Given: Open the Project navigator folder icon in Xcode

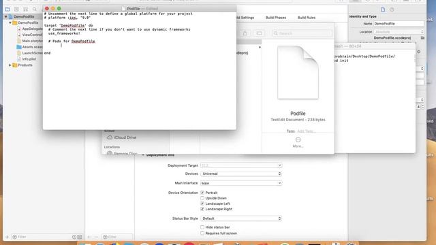Looking at the screenshot, I should coord(7,9).
